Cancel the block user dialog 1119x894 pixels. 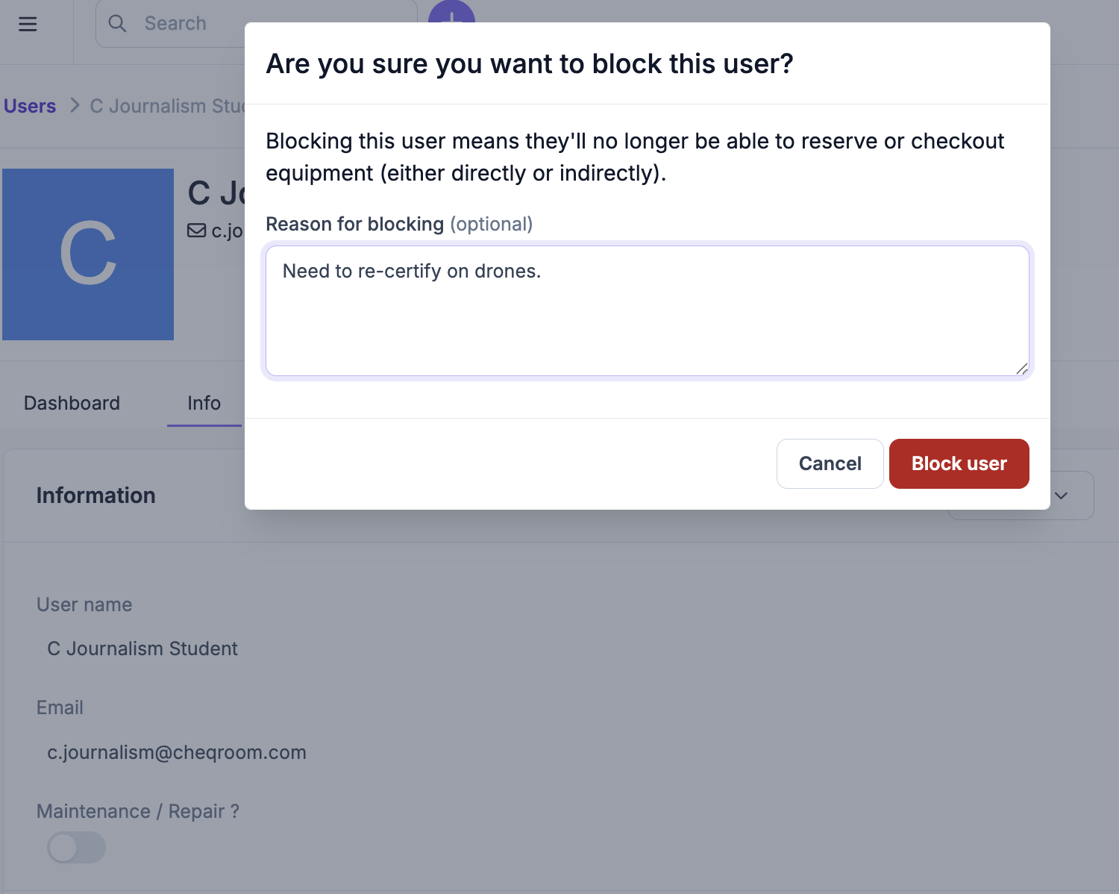(830, 463)
